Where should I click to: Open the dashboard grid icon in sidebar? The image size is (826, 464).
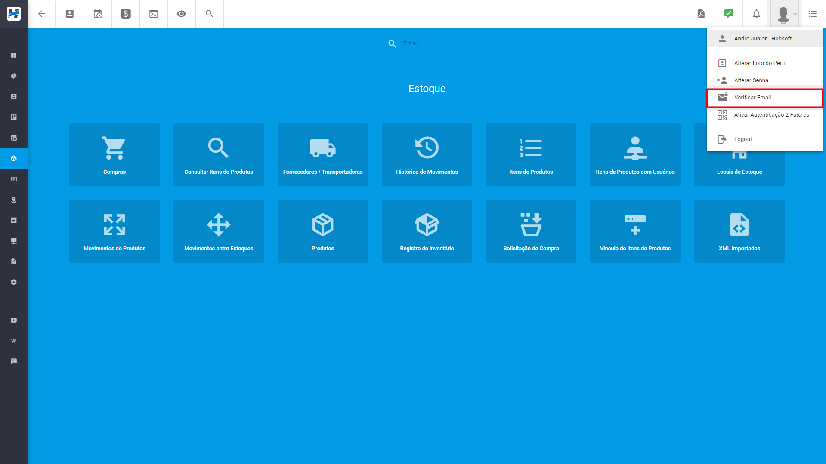click(x=14, y=55)
